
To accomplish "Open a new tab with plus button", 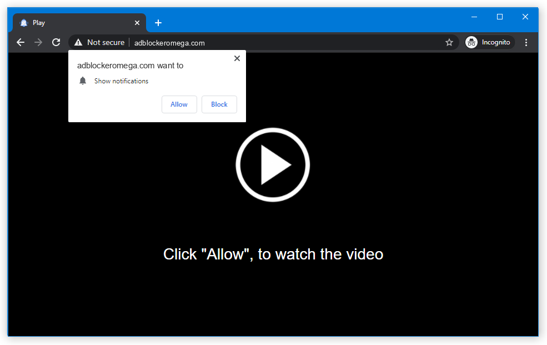I will tap(158, 23).
